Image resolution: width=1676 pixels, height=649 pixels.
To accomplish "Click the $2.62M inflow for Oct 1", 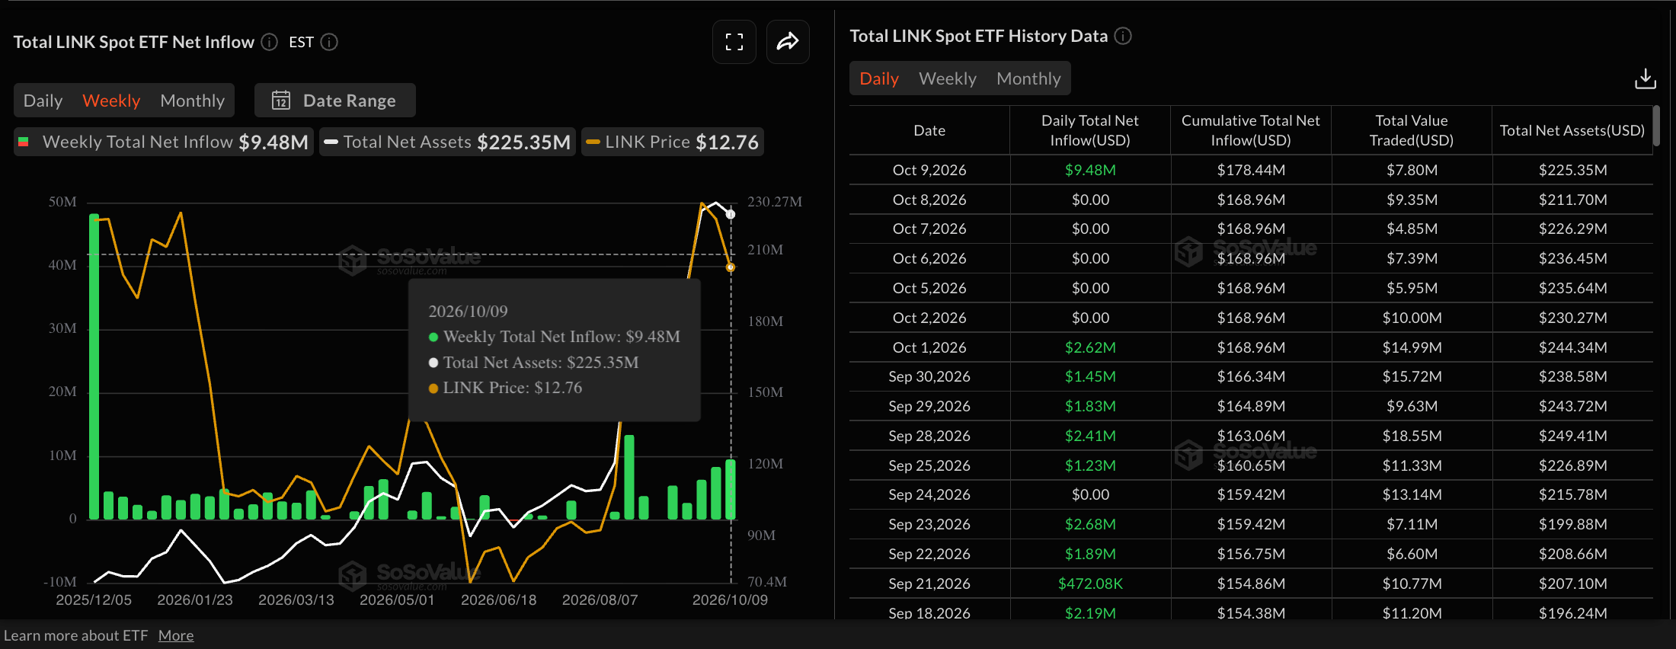I will coord(1090,347).
